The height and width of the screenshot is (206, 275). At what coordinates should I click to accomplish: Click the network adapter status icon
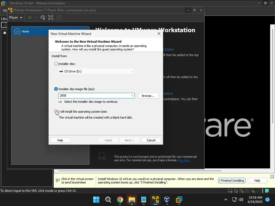[241, 191]
